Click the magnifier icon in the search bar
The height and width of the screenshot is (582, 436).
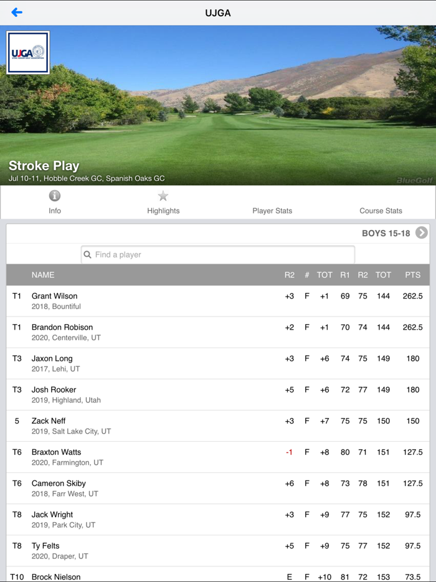[87, 254]
